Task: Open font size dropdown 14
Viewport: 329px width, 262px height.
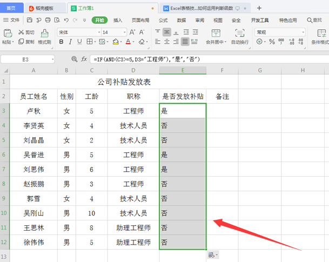Action: point(125,32)
